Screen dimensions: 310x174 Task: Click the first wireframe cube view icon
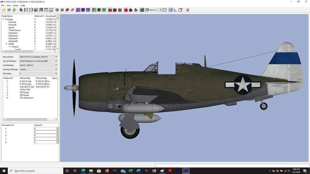26,10
